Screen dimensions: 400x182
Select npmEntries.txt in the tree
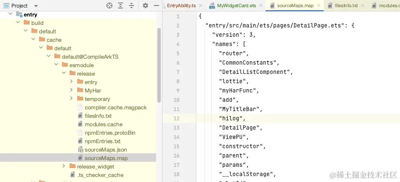103,141
